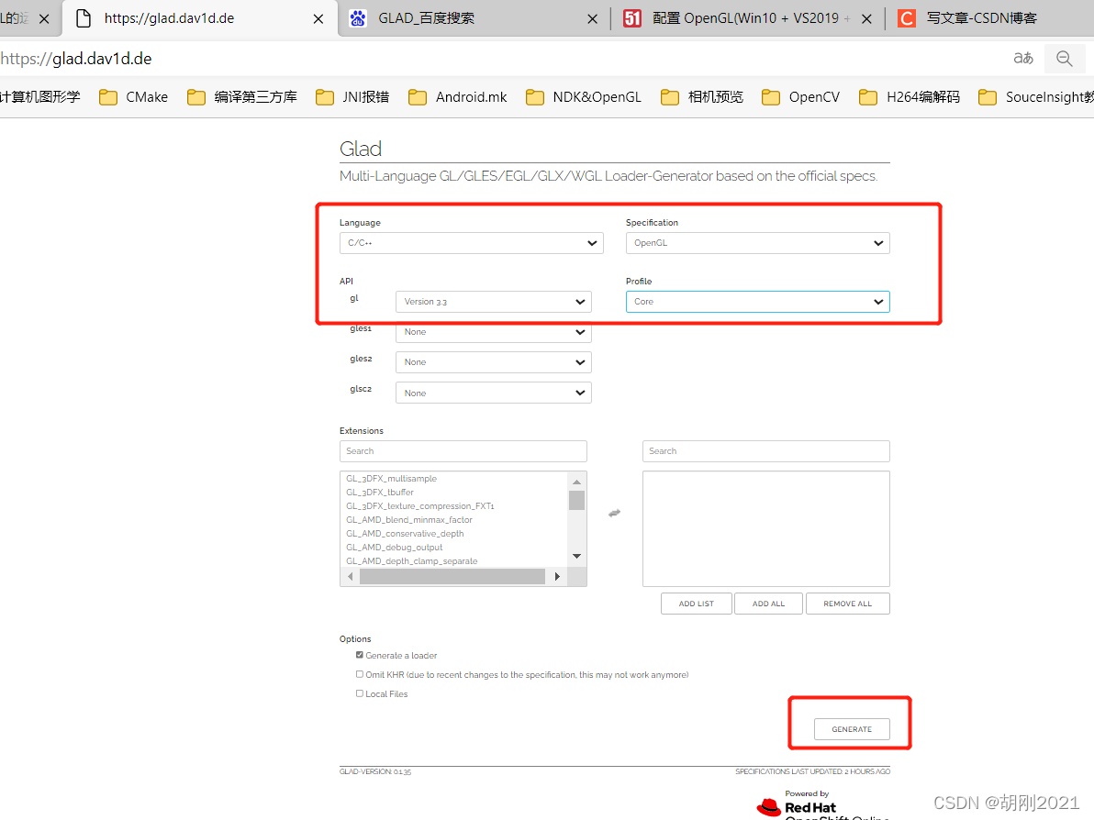
Task: Select GL_AMD_blend_minmax_factor extension
Action: pyautogui.click(x=408, y=519)
